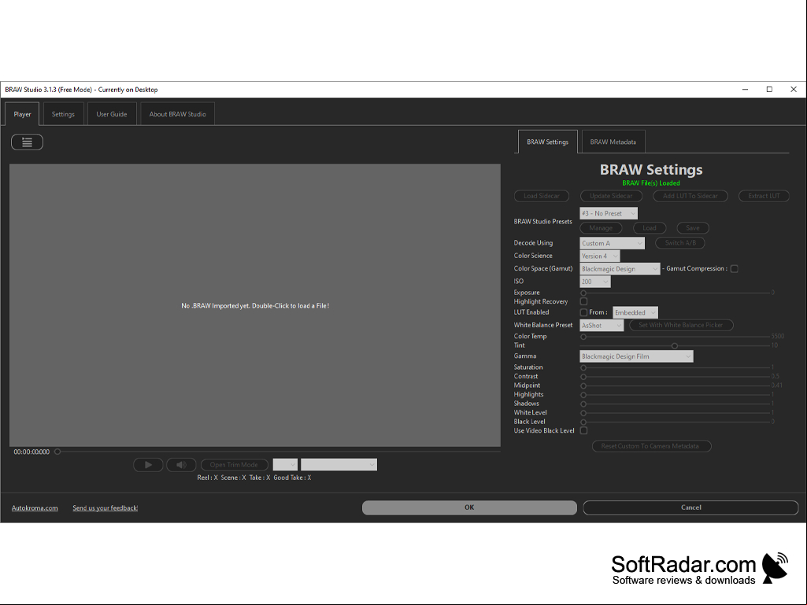The image size is (807, 605).
Task: Open the User Guide tab
Action: 112,114
